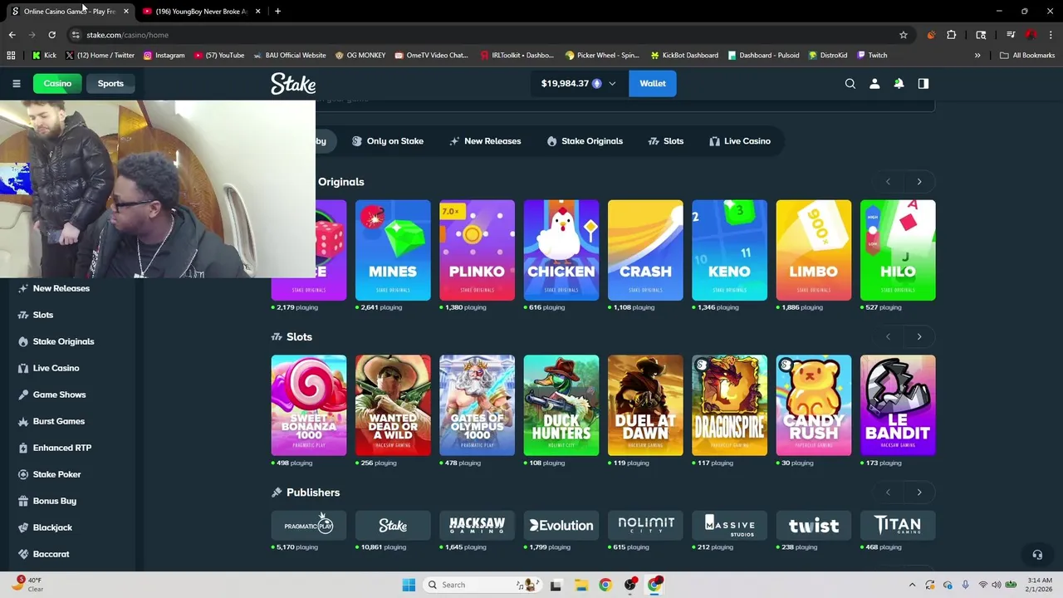Open a new browser tab
Viewport: 1063px width, 598px height.
277,11
